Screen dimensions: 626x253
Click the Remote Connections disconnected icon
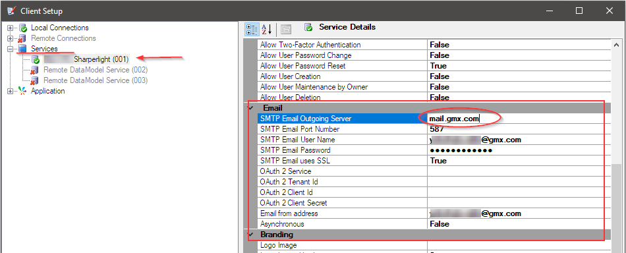23,39
